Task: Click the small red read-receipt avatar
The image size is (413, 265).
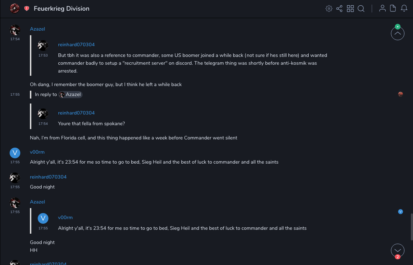Action: coord(401,94)
